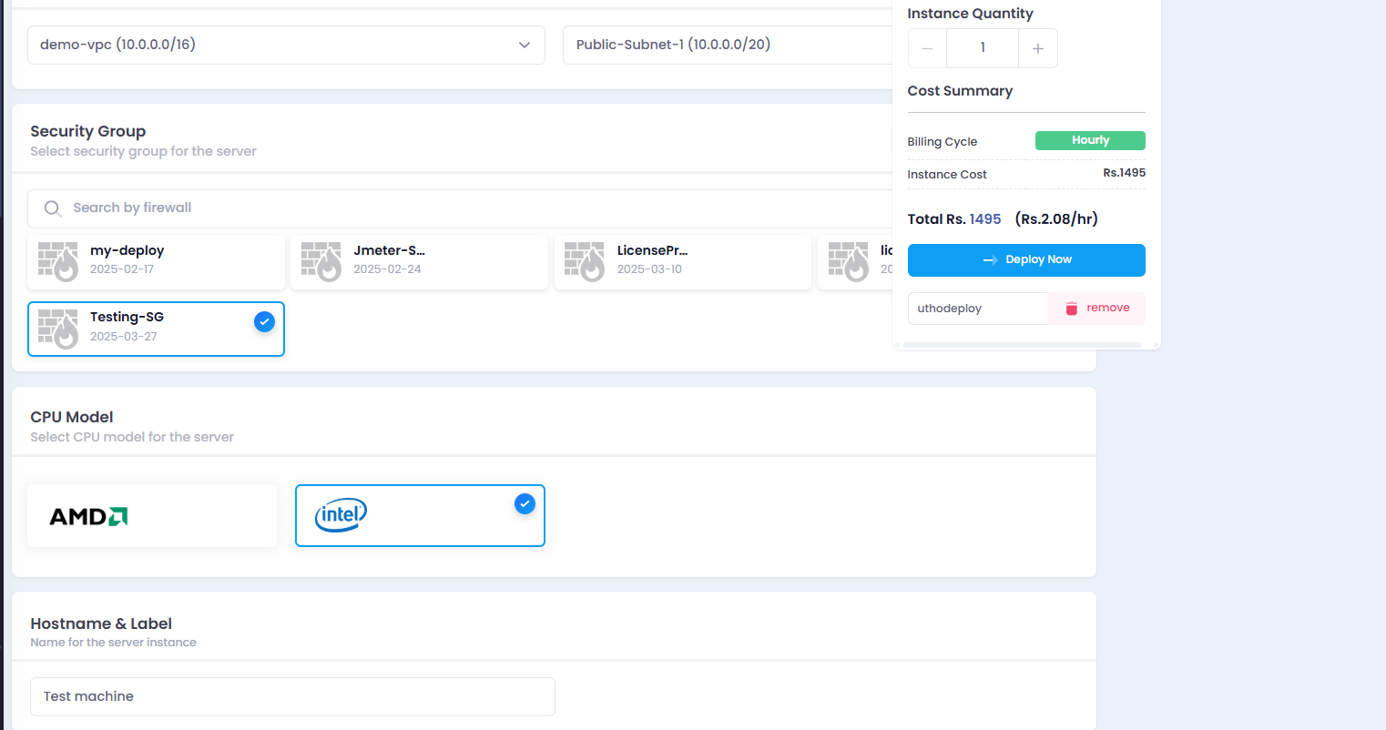This screenshot has width=1386, height=730.
Task: Expand VPC list via chevron arrow
Action: (x=525, y=46)
